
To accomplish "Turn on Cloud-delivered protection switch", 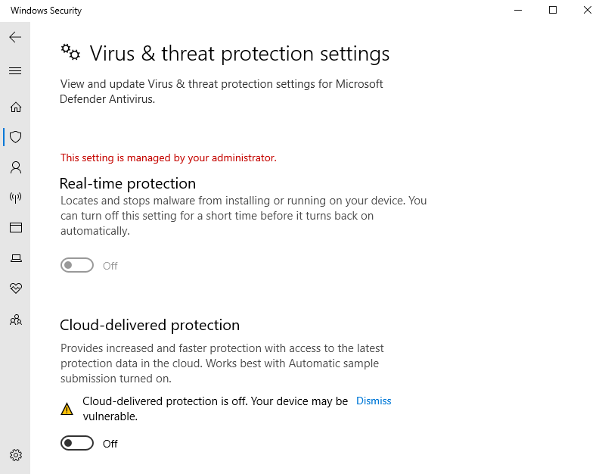I will pos(77,443).
